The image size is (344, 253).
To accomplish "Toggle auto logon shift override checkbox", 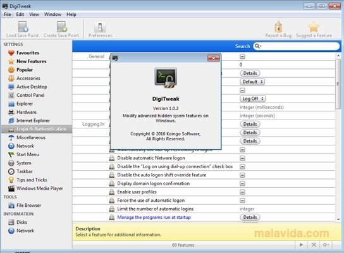I will [x=242, y=175].
